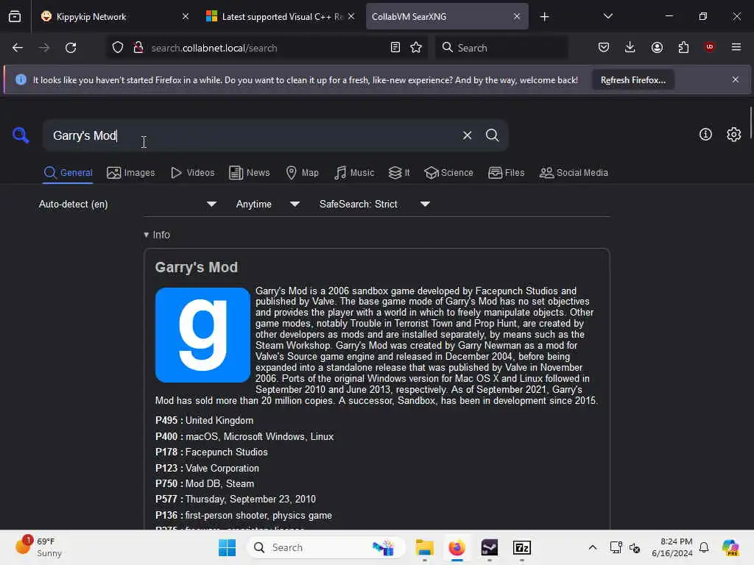The height and width of the screenshot is (565, 754).
Task: Submit search with magnifier icon
Action: pos(492,135)
